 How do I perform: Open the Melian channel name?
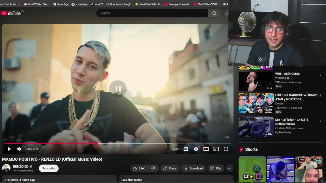tap(279, 104)
